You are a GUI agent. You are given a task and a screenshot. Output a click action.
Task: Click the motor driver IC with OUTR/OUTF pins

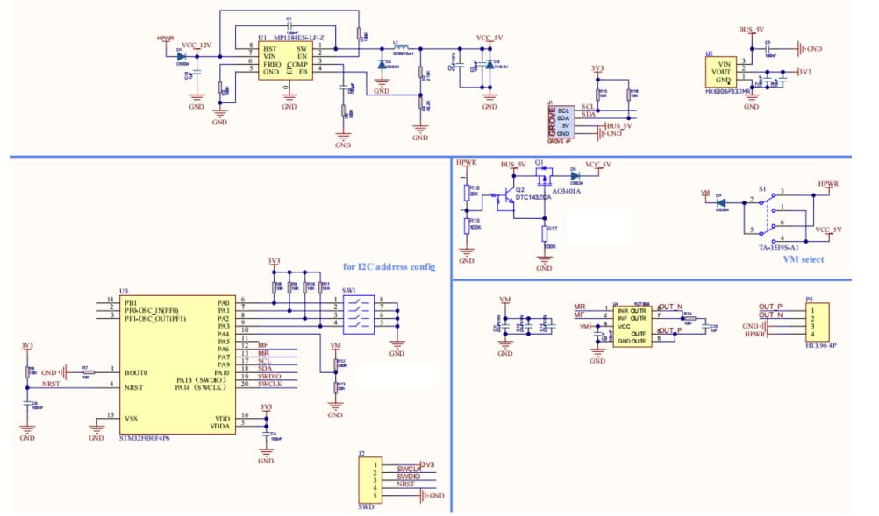[631, 325]
